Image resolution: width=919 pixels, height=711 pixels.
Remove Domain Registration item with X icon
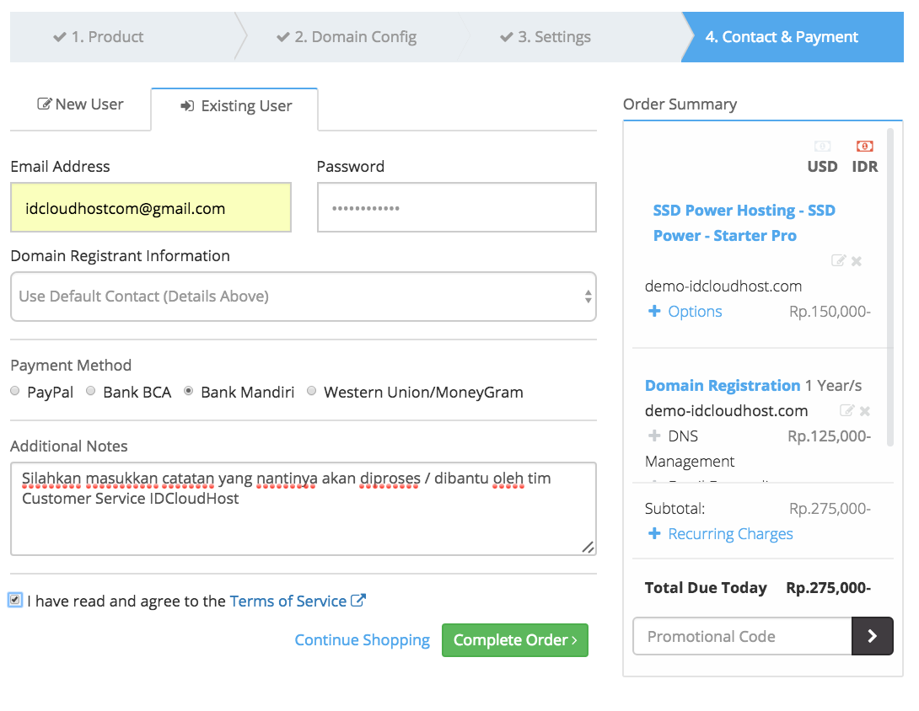tap(865, 410)
